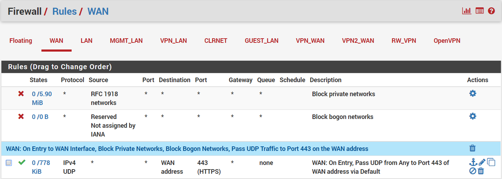Open the firewall log list icon
The width and height of the screenshot is (502, 179).
480,11
